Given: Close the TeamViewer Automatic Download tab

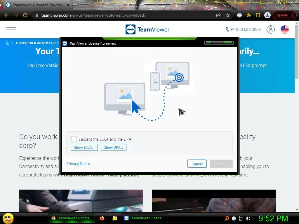Looking at the screenshot, I should pyautogui.click(x=68, y=5).
